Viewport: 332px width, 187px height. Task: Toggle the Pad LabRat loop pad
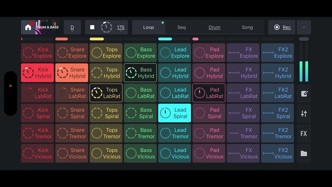[x=209, y=93]
